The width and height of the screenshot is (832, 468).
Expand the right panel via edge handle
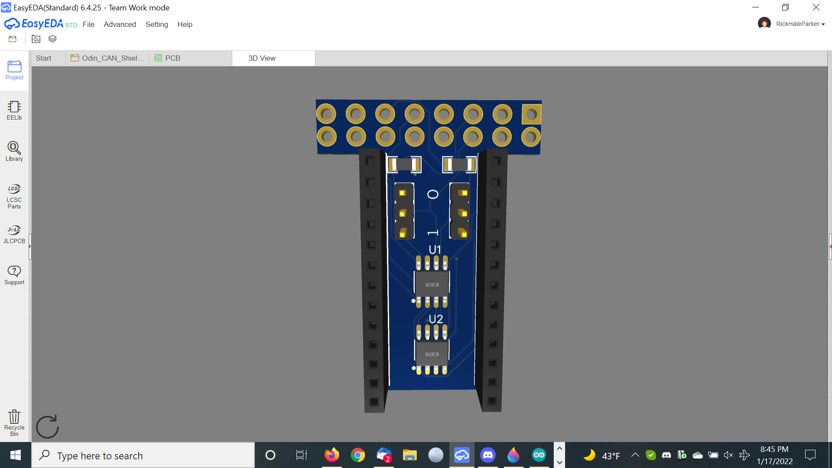830,246
